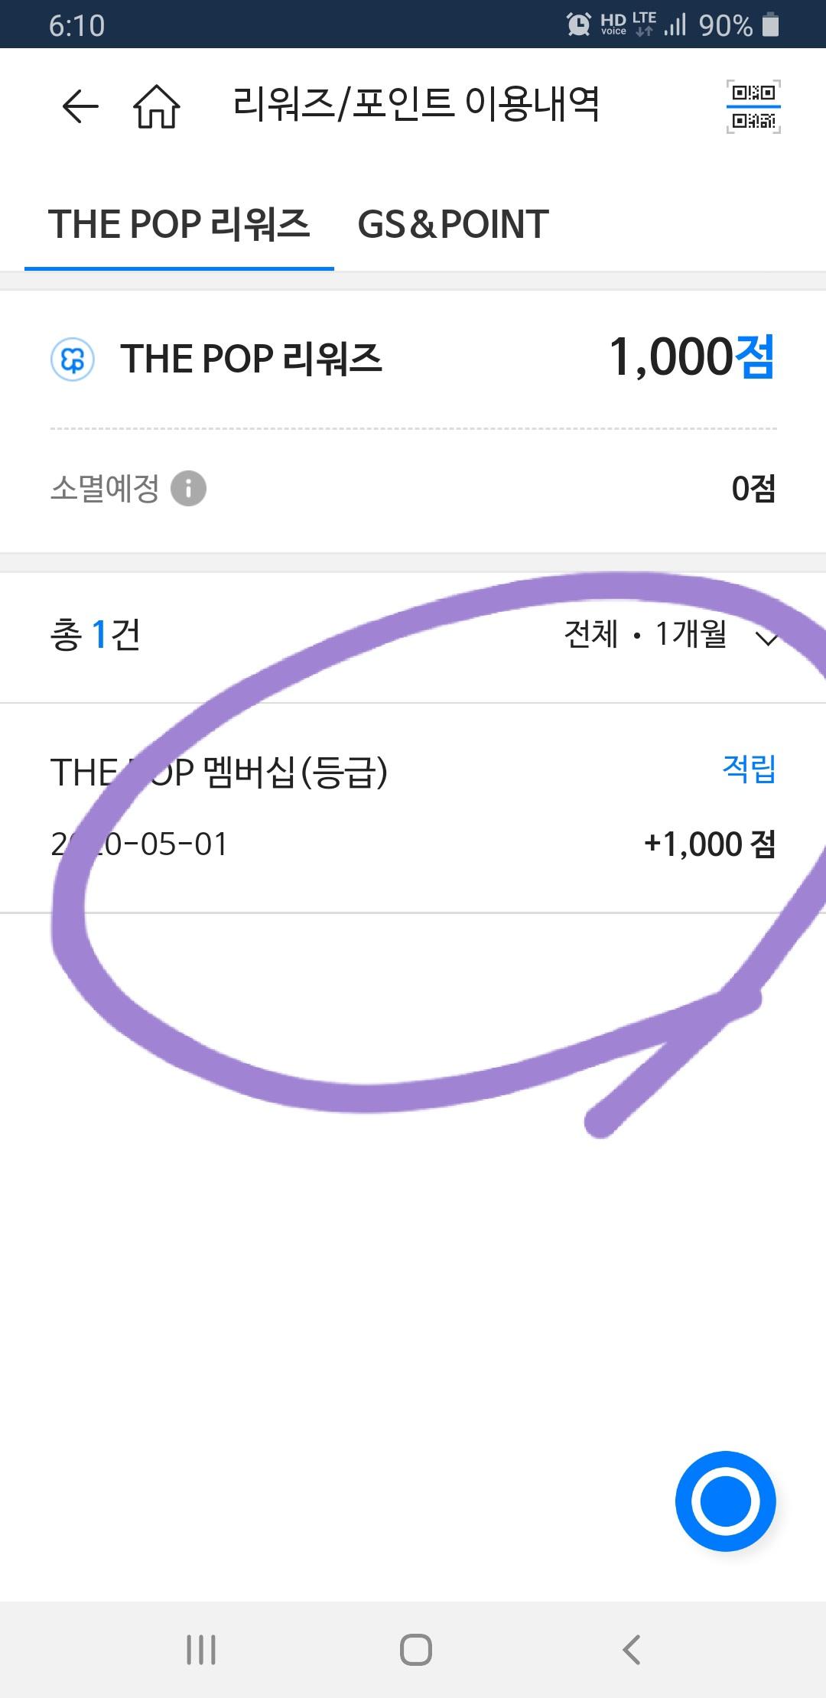The height and width of the screenshot is (1698, 826).
Task: Tap 소멸예정 0점 expiring points value
Action: [x=753, y=489]
